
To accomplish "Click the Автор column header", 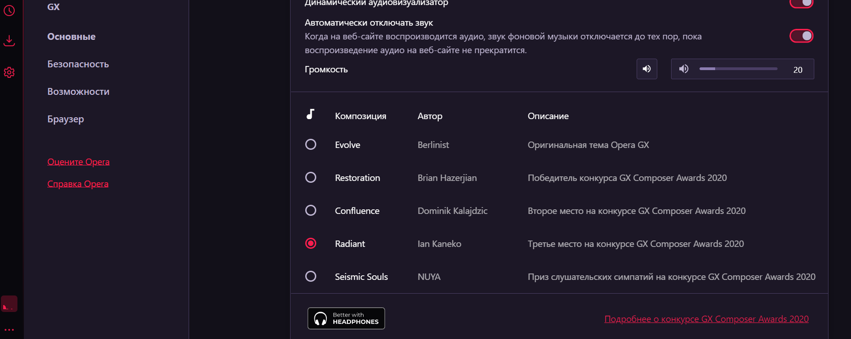I will [430, 116].
